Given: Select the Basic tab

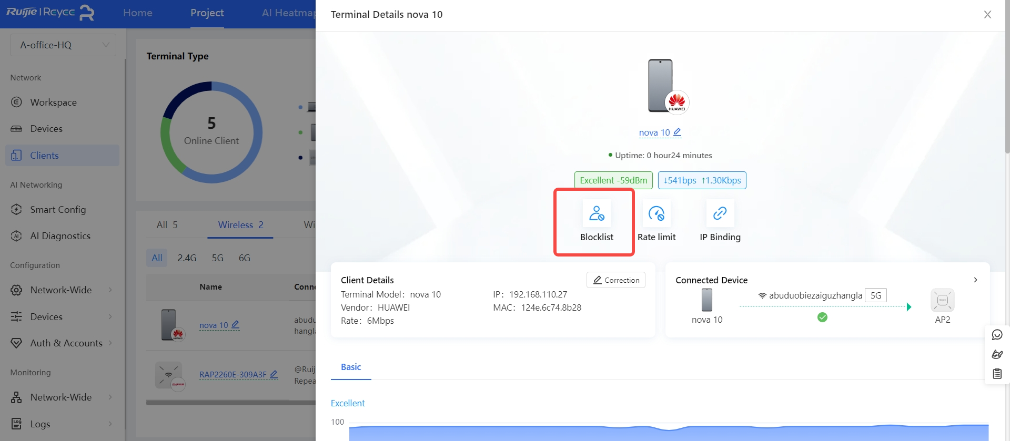Looking at the screenshot, I should tap(351, 367).
